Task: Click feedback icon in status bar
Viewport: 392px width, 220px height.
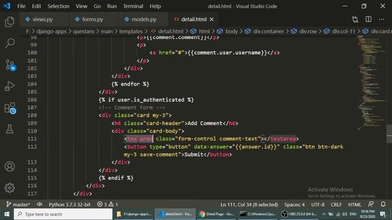Action: click(x=371, y=204)
